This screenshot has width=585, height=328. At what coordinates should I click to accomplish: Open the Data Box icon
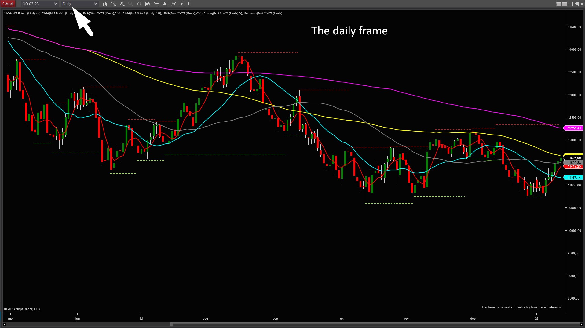[x=148, y=4]
